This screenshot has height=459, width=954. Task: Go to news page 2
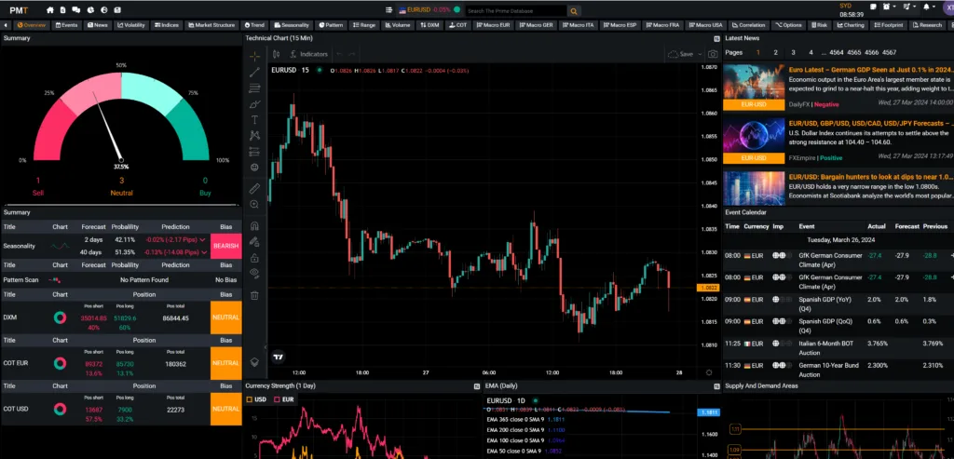pos(775,52)
